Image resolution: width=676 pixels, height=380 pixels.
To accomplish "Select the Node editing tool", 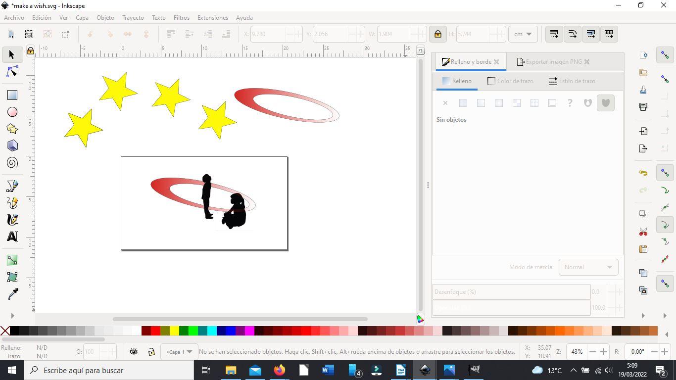I will [x=12, y=72].
